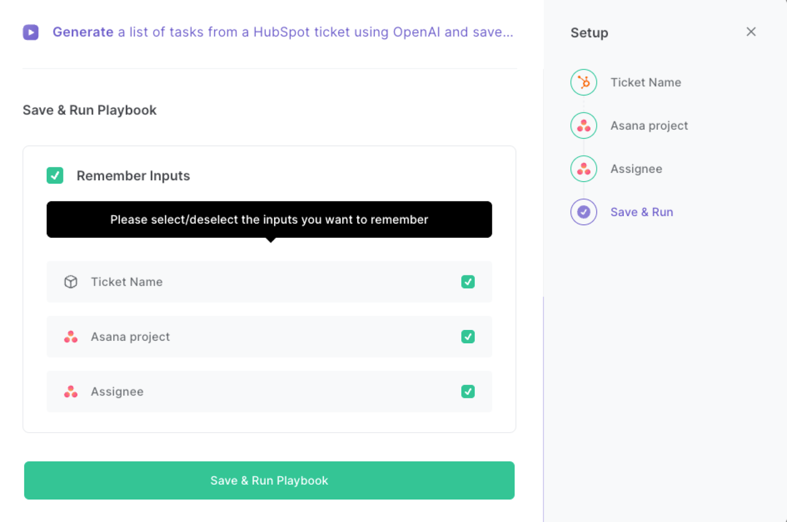Disable the Remember Inputs checkbox

click(55, 175)
